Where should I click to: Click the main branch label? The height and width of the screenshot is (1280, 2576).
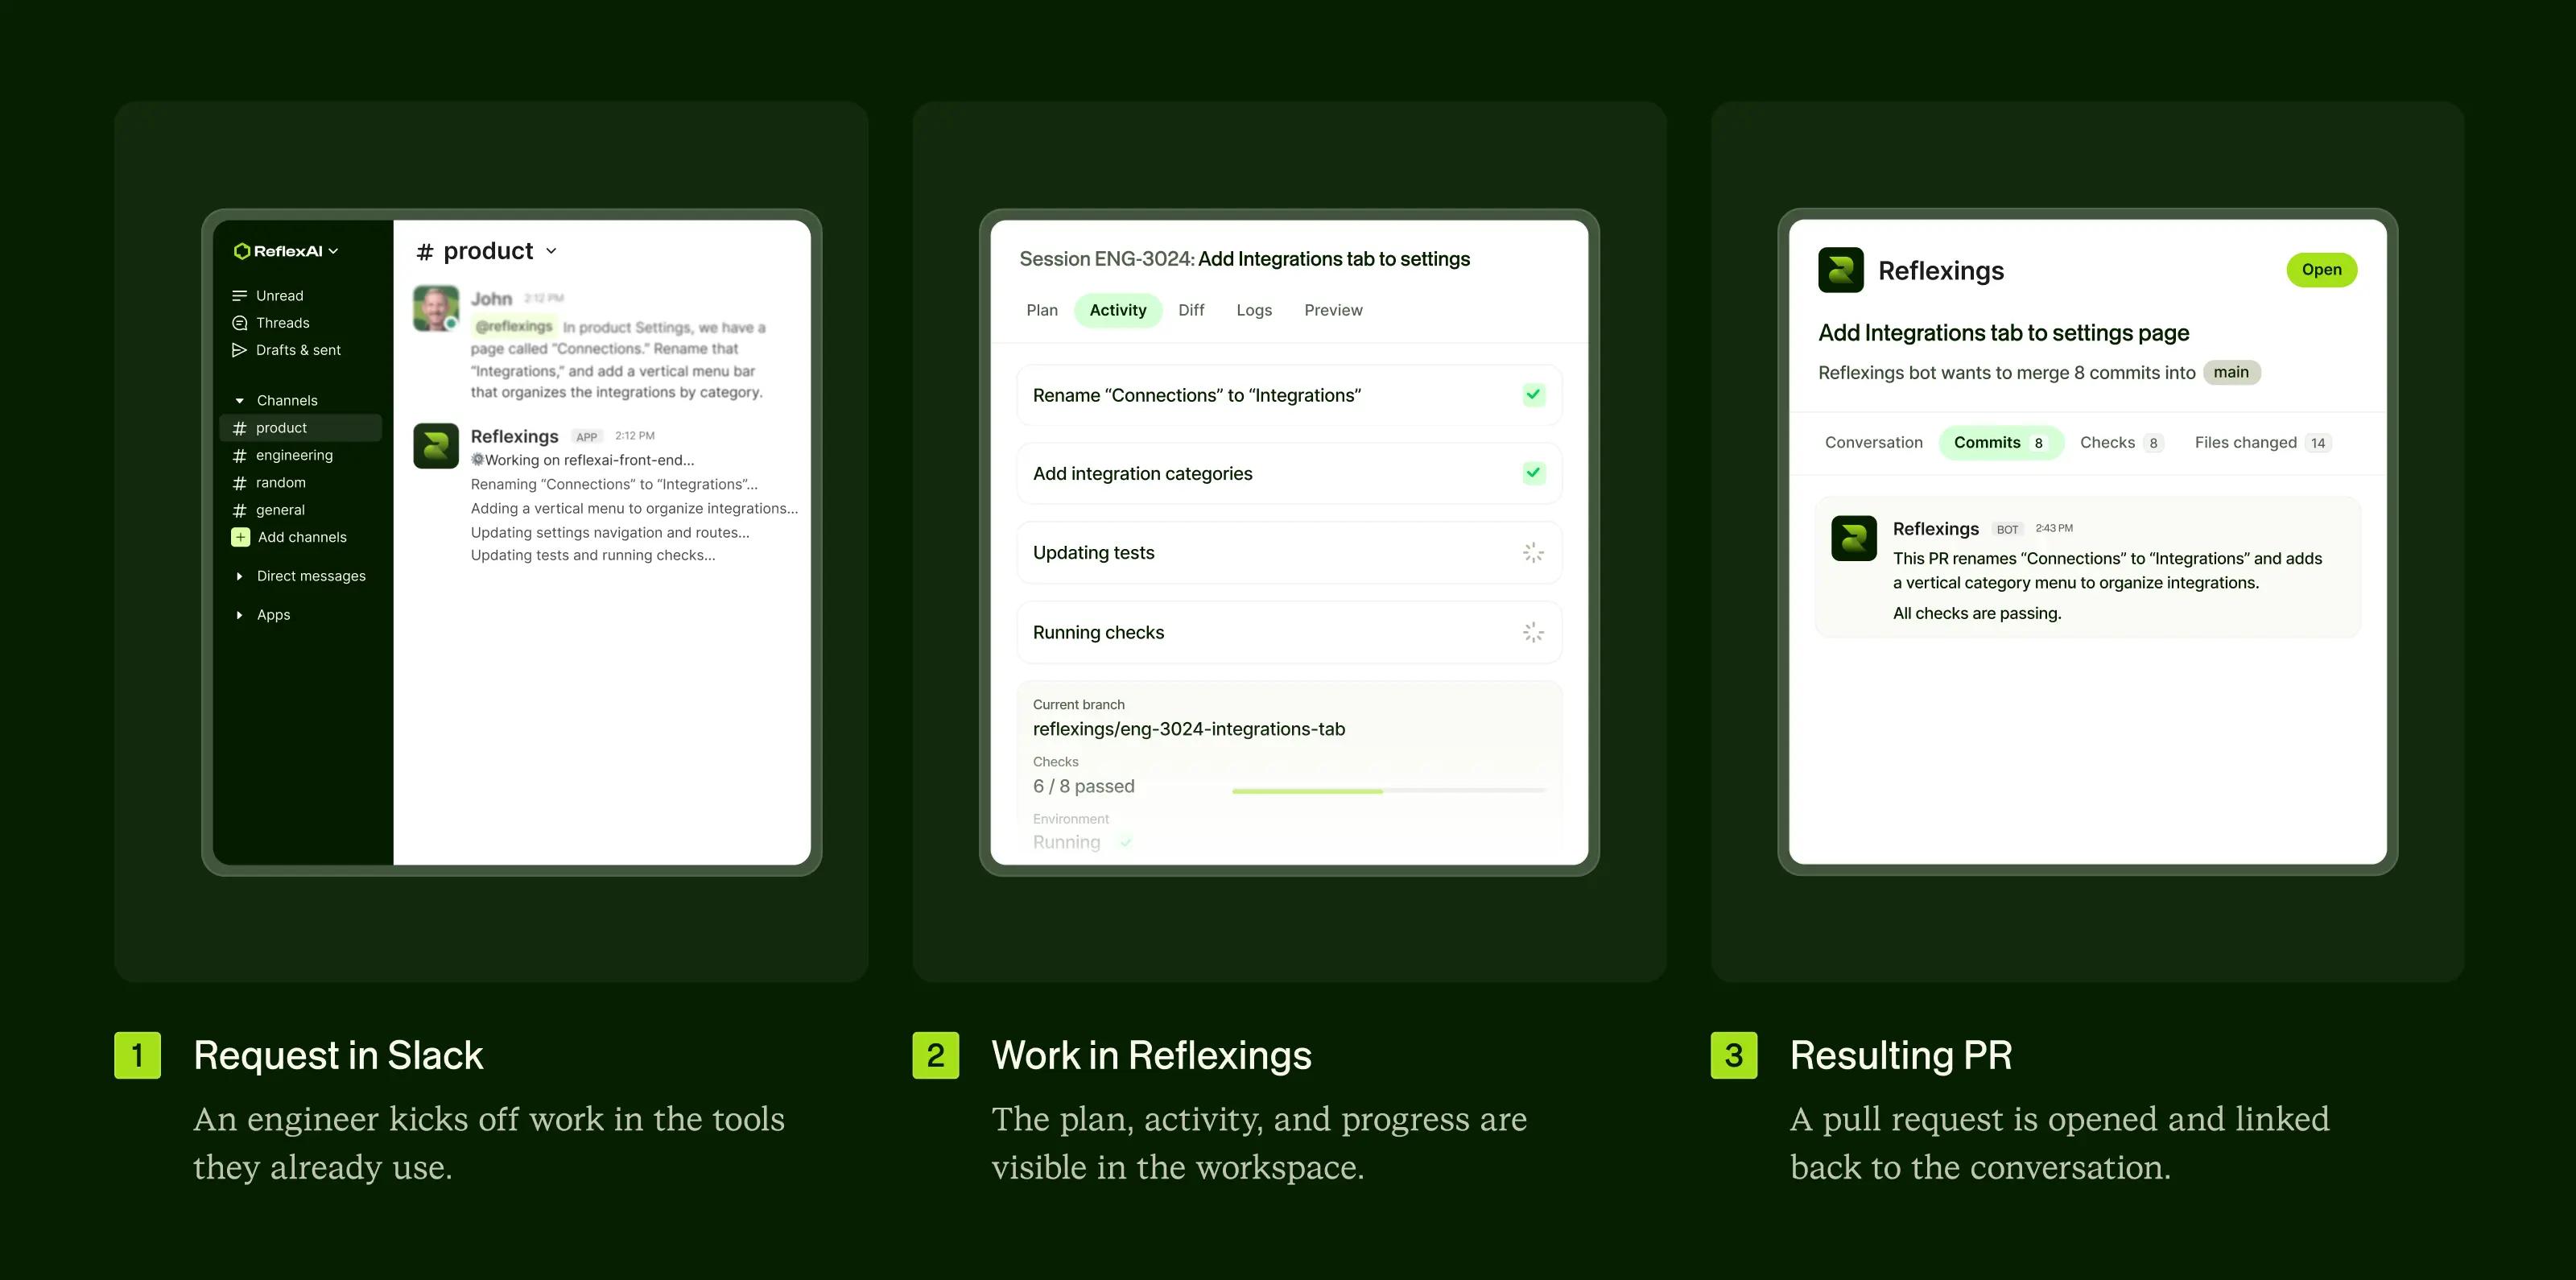[x=2231, y=372]
